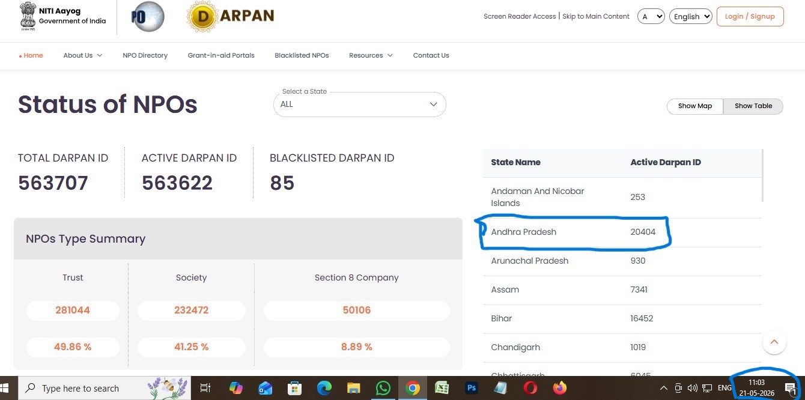Click the taskbar search box
The image size is (805, 400).
[104, 388]
